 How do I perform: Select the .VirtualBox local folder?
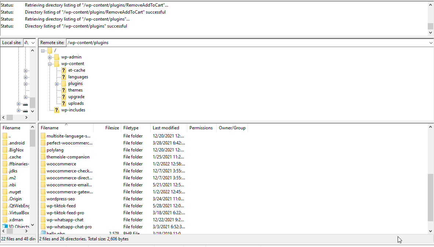click(x=19, y=212)
